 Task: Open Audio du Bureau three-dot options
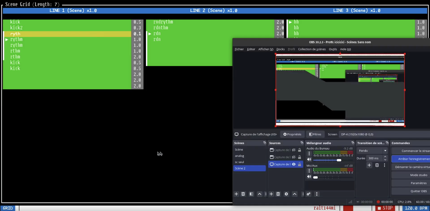point(309,154)
